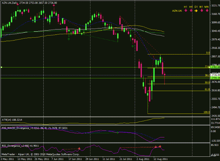This screenshot has height=161, width=220.
Task: Click the 2 Aug 2011 date label
Action: point(143,159)
